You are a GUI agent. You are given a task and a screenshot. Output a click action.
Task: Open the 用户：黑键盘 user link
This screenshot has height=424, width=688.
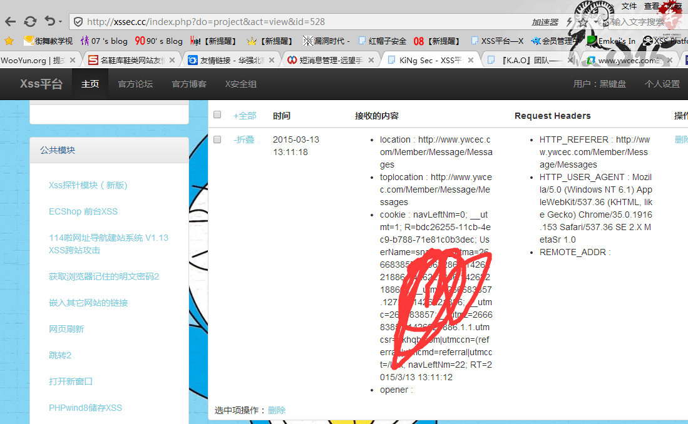point(599,84)
